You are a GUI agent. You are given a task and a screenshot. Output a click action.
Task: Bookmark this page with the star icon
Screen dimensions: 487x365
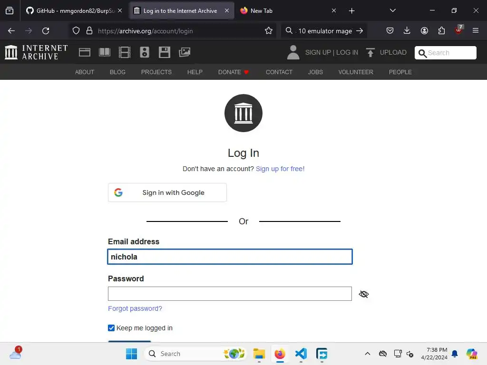[x=269, y=31]
